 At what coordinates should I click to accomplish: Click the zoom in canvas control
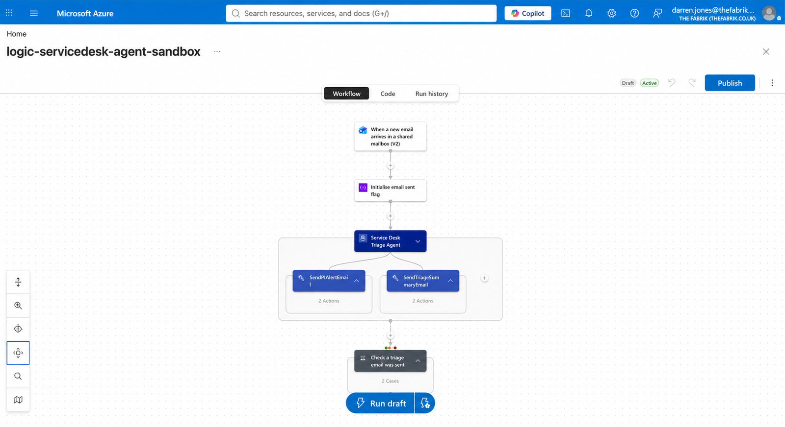tap(18, 306)
